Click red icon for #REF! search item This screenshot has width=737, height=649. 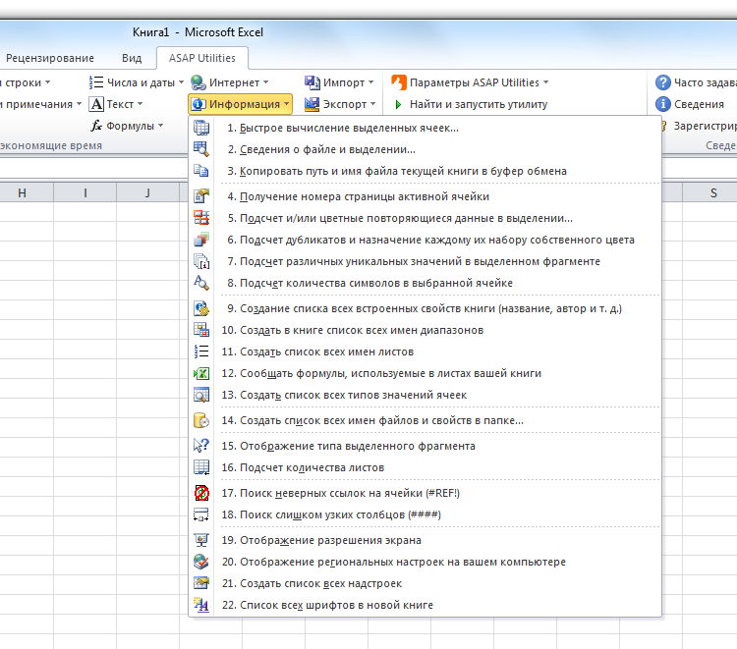tap(201, 493)
